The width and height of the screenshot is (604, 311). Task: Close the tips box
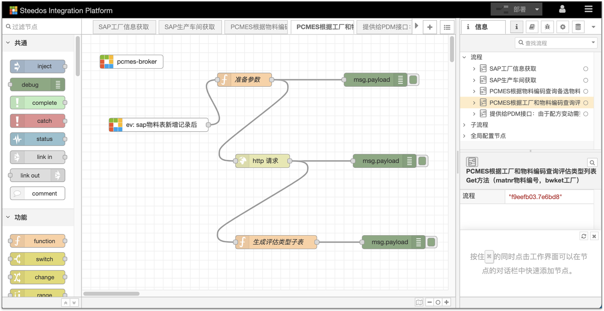click(x=594, y=236)
